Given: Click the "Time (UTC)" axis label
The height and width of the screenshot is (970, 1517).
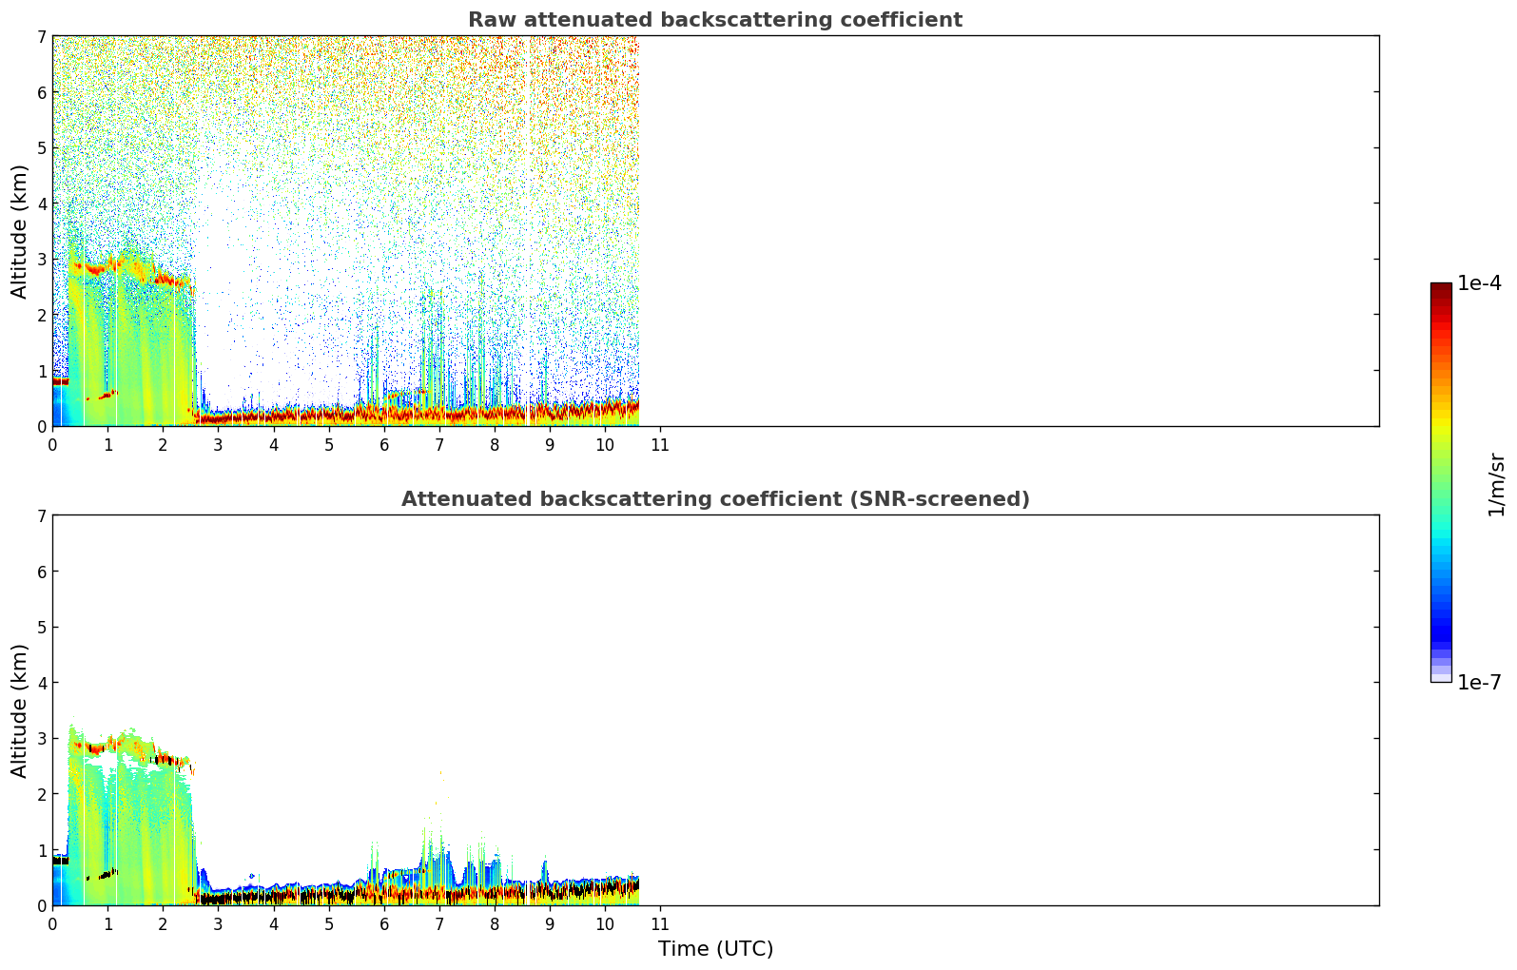Looking at the screenshot, I should coord(715,949).
